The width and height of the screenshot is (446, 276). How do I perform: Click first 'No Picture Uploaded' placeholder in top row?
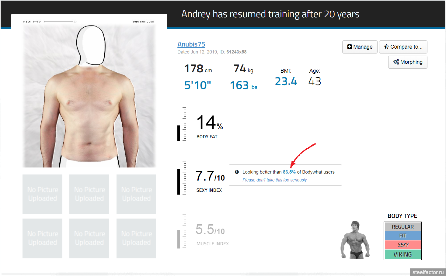pos(43,194)
